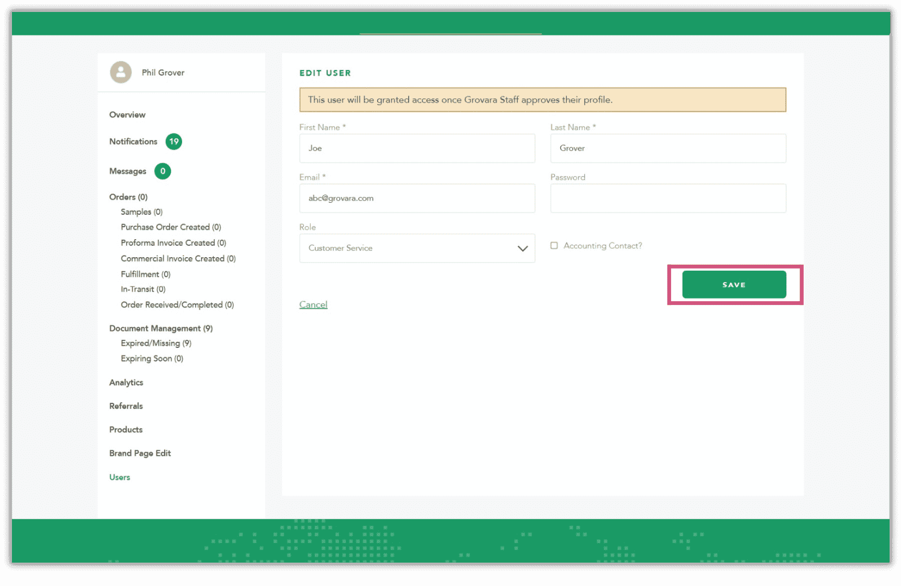Open Brand Page Edit
The width and height of the screenshot is (901, 586).
pos(140,453)
